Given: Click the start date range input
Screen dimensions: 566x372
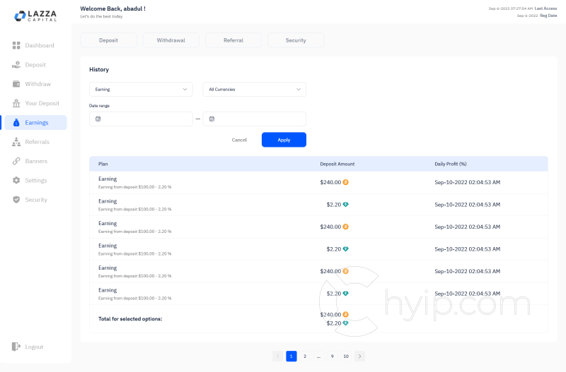Looking at the screenshot, I should 141,119.
